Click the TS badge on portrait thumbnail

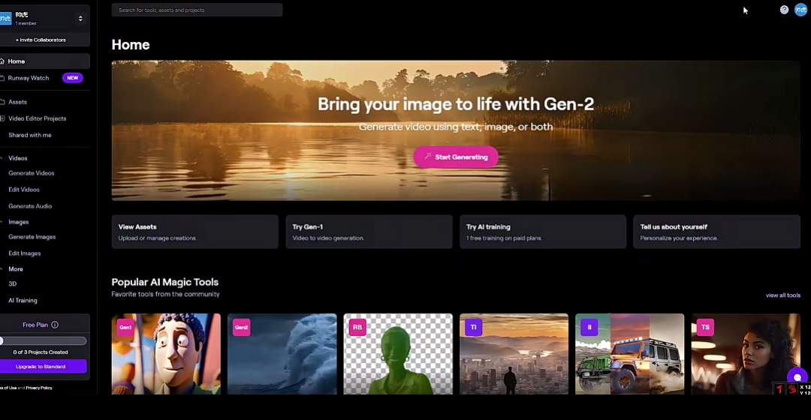click(x=704, y=327)
